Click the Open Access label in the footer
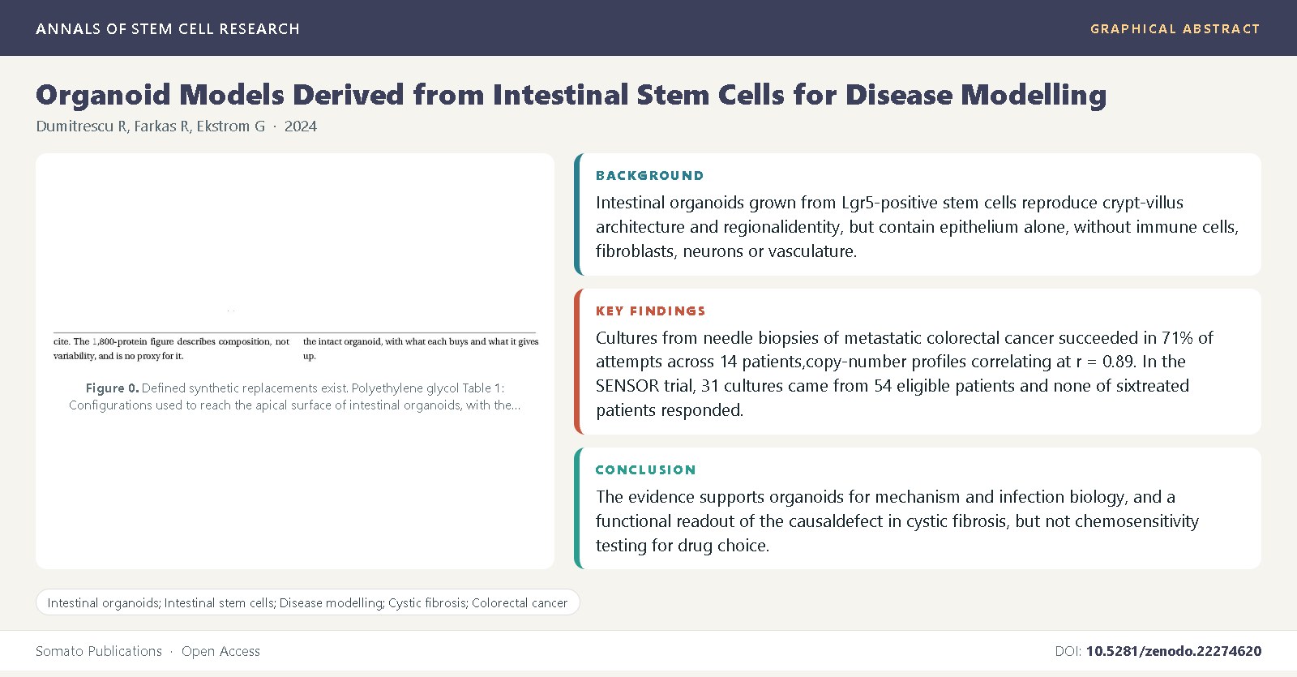The height and width of the screenshot is (677, 1297). [221, 651]
